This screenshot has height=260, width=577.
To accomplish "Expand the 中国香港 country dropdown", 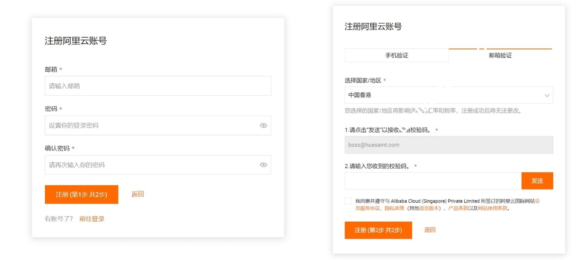I will (x=448, y=95).
